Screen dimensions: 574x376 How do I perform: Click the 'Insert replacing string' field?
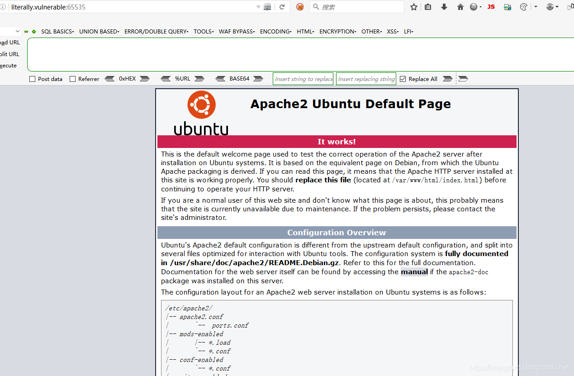366,79
